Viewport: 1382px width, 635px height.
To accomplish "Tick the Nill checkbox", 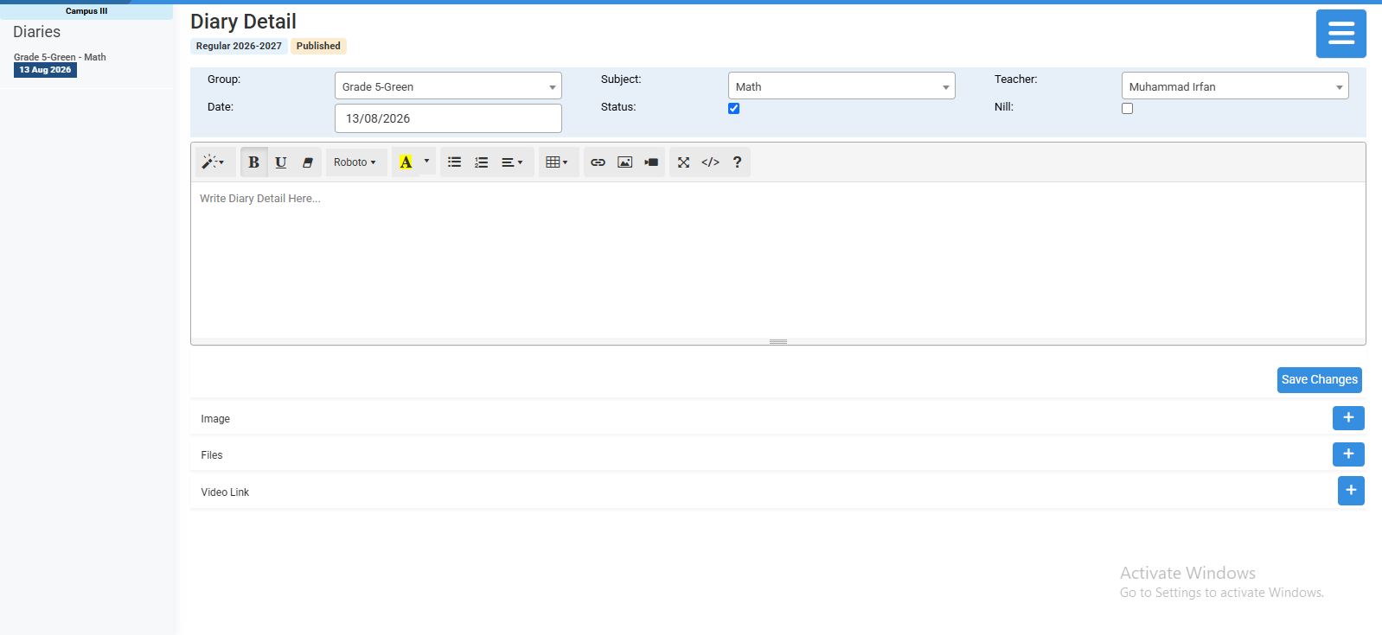I will click(1127, 108).
